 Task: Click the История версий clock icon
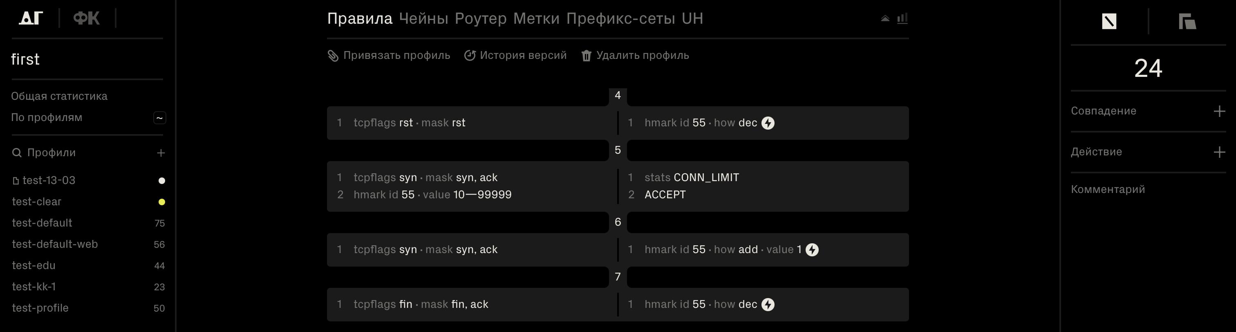point(470,56)
